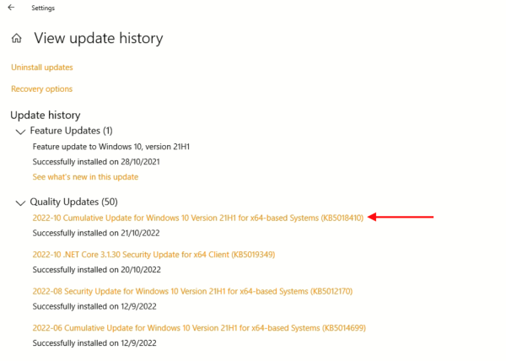Open the Recovery options link

pos(42,89)
